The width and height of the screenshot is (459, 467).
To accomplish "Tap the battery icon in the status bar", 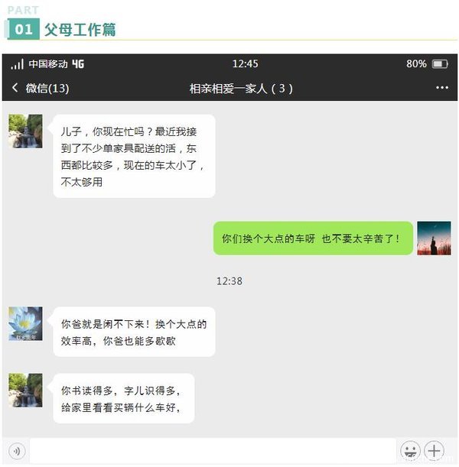I will tap(440, 63).
